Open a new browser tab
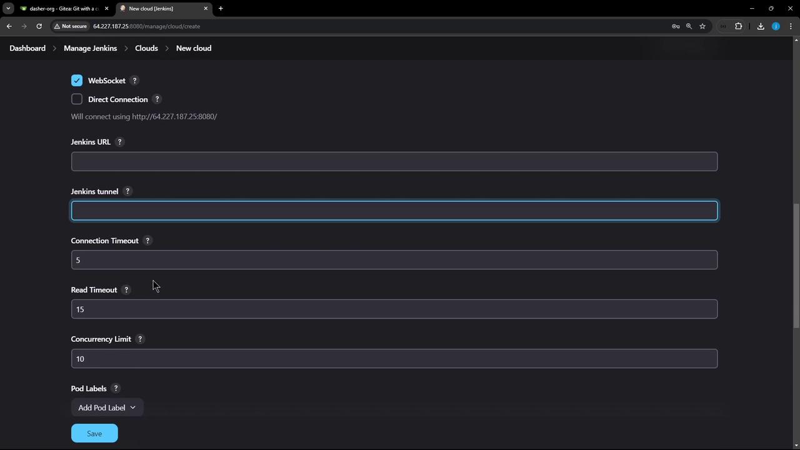This screenshot has width=800, height=450. (221, 8)
